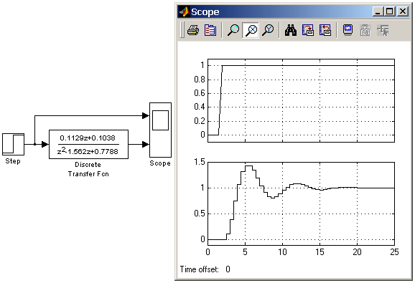This screenshot has height=283, width=415.
Task: Select the Discrete Transfer Fcn block
Action: [88, 144]
